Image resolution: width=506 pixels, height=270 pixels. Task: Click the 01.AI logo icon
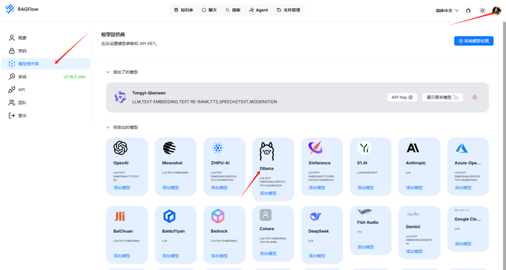[364, 148]
